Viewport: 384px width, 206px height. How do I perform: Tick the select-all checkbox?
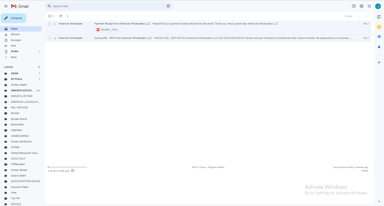pyautogui.click(x=50, y=16)
